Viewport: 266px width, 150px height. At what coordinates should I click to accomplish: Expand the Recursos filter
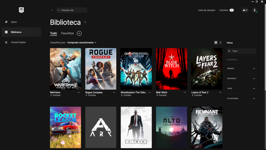[x=241, y=79]
